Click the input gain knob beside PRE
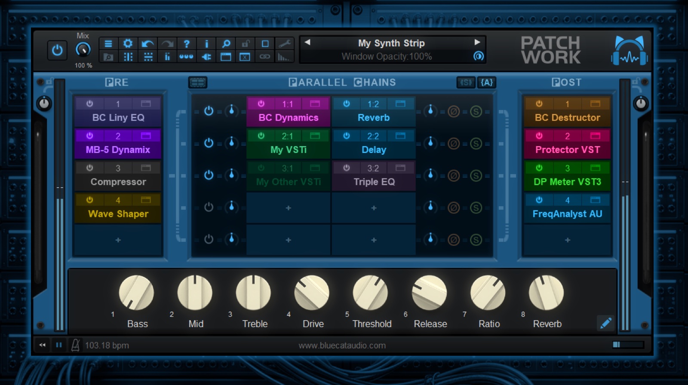Screen dimensions: 688x385 click(x=44, y=104)
